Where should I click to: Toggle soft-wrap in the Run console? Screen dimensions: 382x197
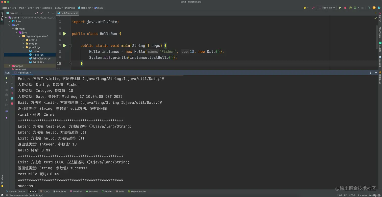12,88
